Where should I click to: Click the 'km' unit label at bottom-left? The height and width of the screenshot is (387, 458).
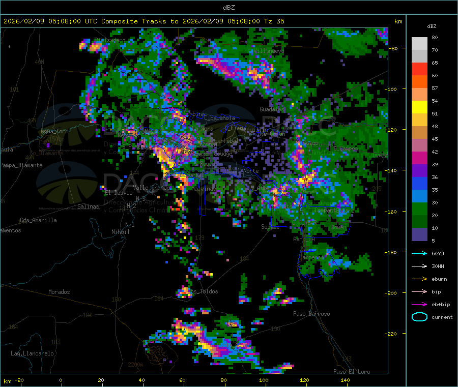(x=7, y=381)
